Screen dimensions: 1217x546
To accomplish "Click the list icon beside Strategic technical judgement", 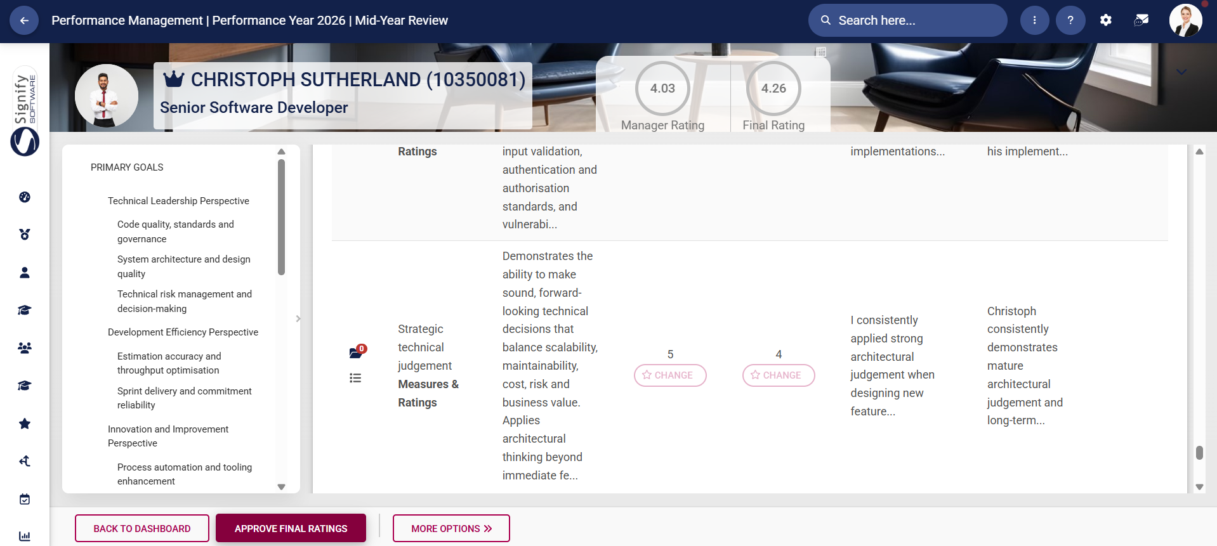I will [x=355, y=378].
